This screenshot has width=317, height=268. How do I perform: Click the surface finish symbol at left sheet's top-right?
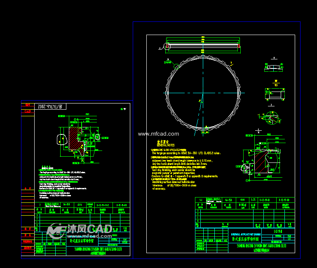(x=122, y=109)
